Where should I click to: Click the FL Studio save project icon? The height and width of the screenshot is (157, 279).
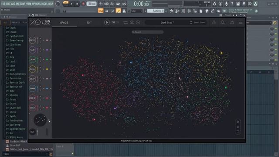[x=238, y=3]
